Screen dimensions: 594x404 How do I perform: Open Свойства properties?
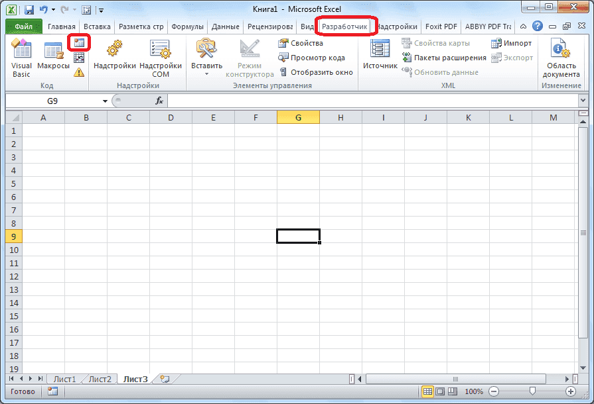coord(301,43)
